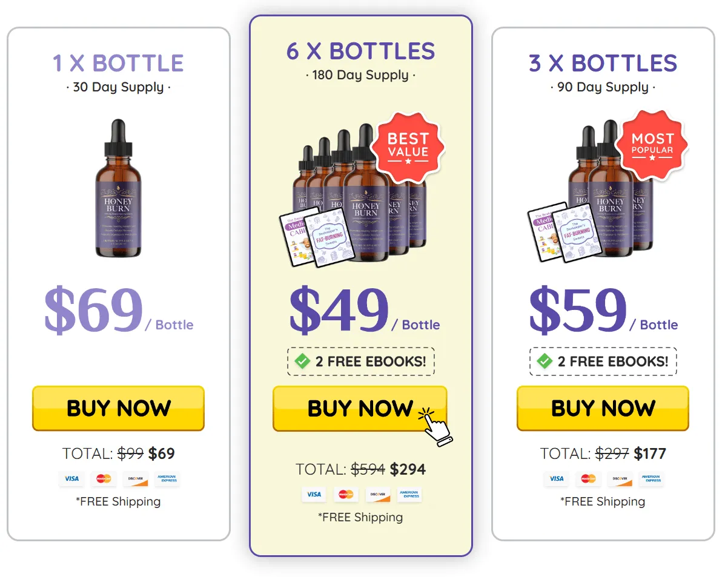Click the Discover card icon under 6 X Bottles
725x577 pixels.
[377, 495]
